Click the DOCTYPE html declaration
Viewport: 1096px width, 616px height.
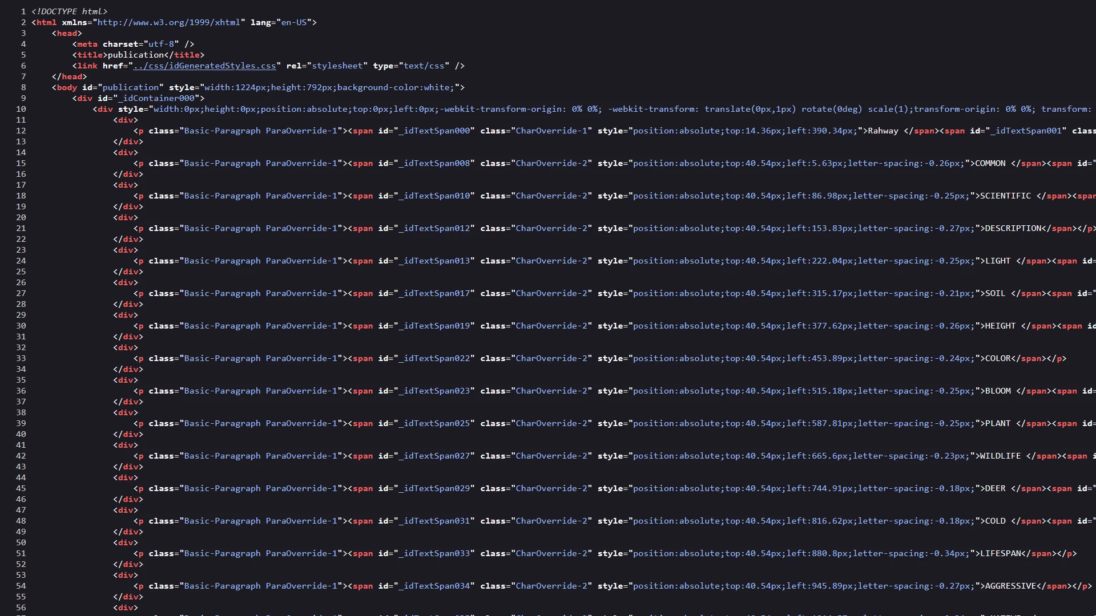tap(69, 11)
